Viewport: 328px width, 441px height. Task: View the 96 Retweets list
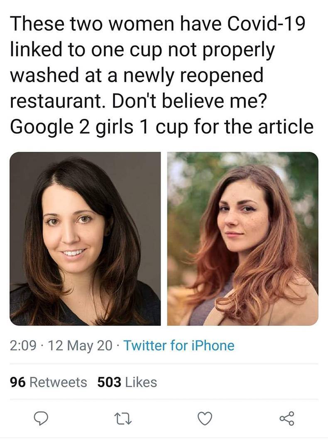point(49,382)
